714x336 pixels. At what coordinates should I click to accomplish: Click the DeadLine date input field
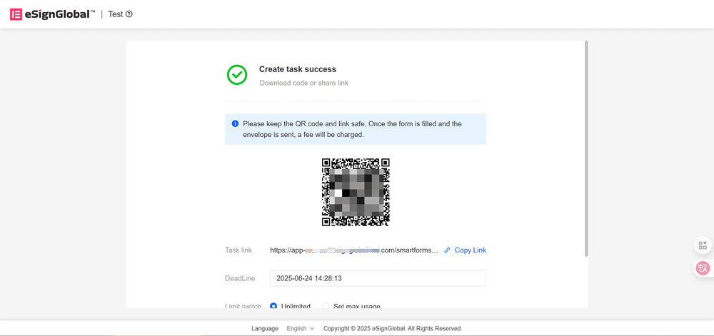tap(377, 278)
